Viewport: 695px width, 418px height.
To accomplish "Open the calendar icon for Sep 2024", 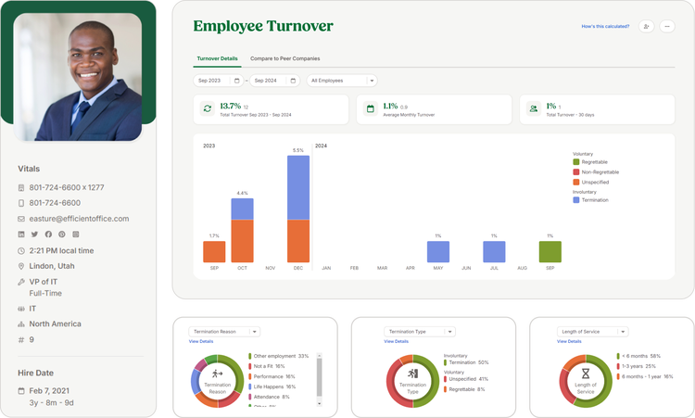I will click(x=295, y=81).
